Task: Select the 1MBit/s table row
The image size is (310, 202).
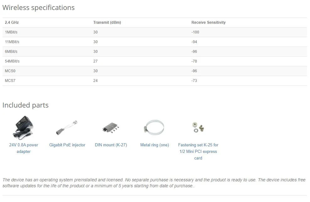Action: tap(11, 32)
